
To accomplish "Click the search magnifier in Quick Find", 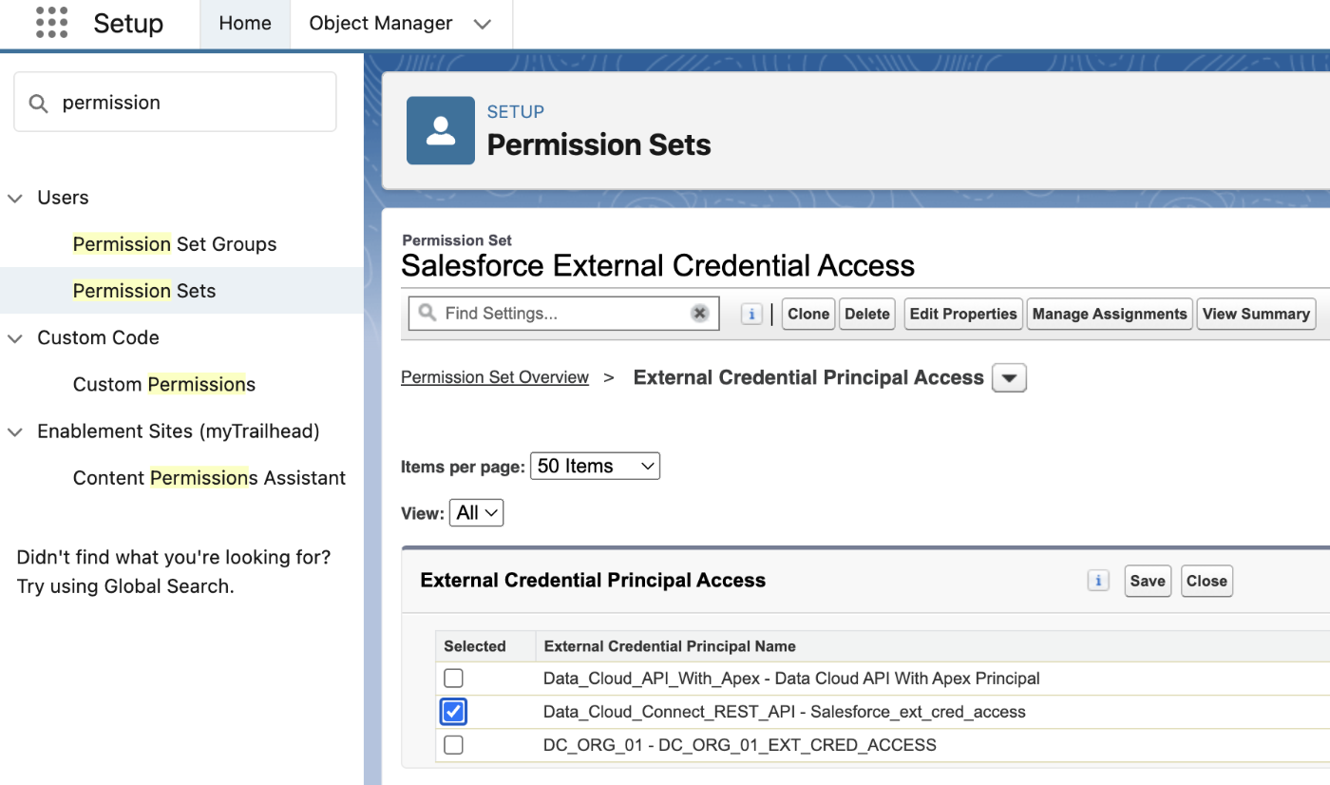I will point(38,103).
